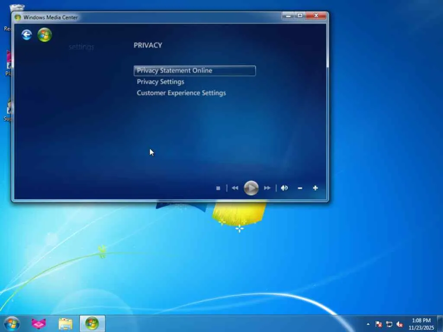
Task: Raise volume with the plus button
Action: [x=315, y=188]
